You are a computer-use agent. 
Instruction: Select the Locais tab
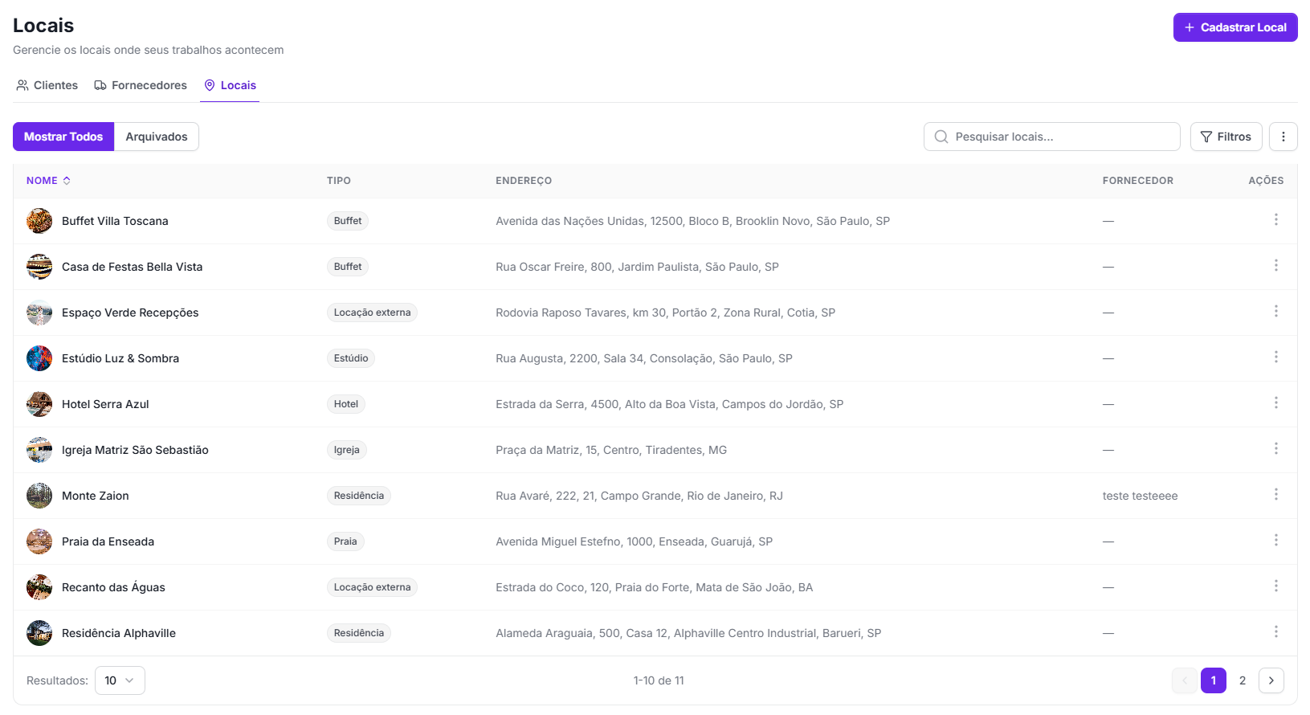pos(230,85)
